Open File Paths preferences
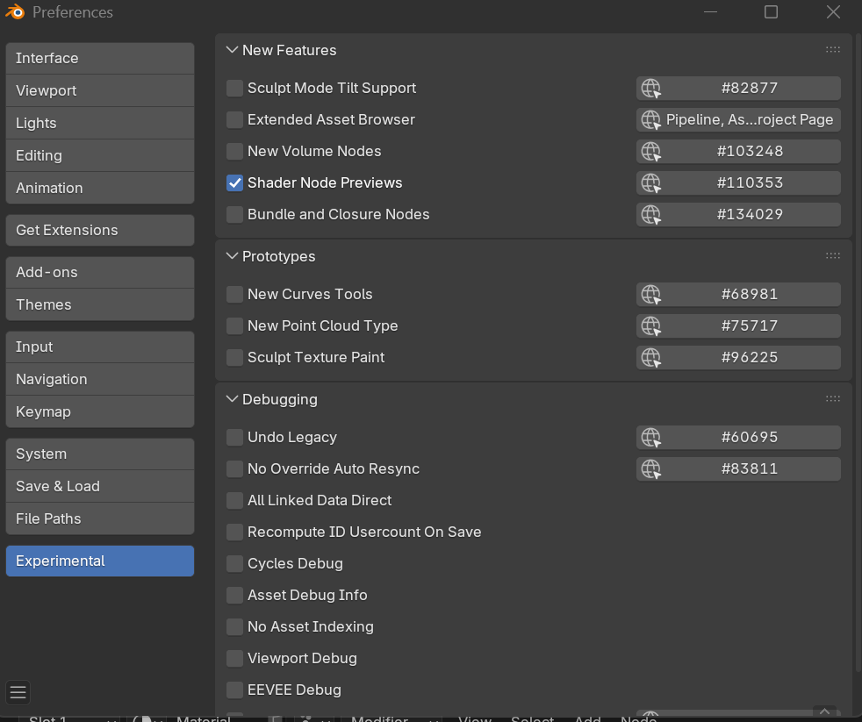Image resolution: width=862 pixels, height=722 pixels. point(99,519)
